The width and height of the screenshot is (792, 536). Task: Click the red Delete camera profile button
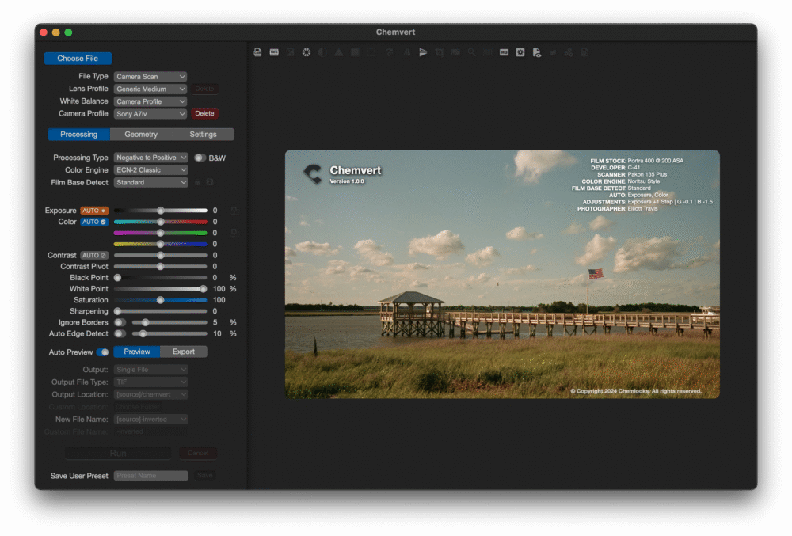(204, 113)
